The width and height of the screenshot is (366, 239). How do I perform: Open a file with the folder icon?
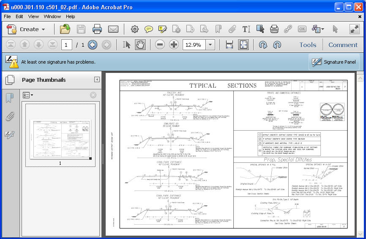coord(65,29)
